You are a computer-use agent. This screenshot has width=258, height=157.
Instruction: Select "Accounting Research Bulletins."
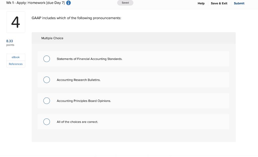click(47, 80)
